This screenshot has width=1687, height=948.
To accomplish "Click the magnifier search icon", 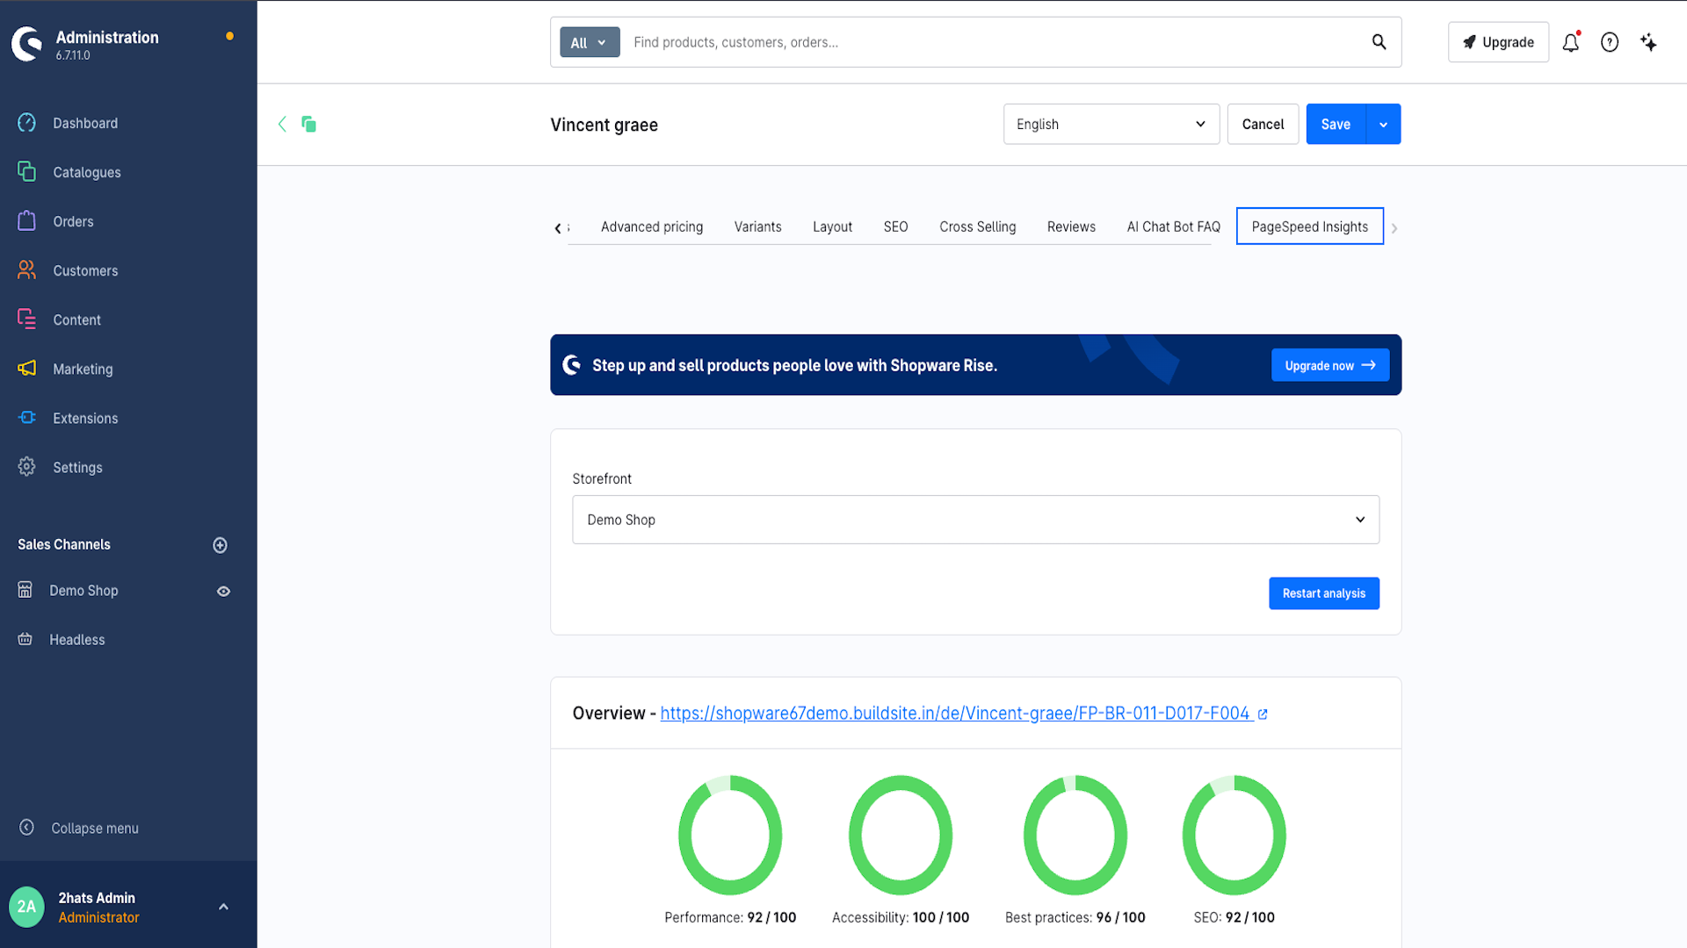I will click(1379, 42).
